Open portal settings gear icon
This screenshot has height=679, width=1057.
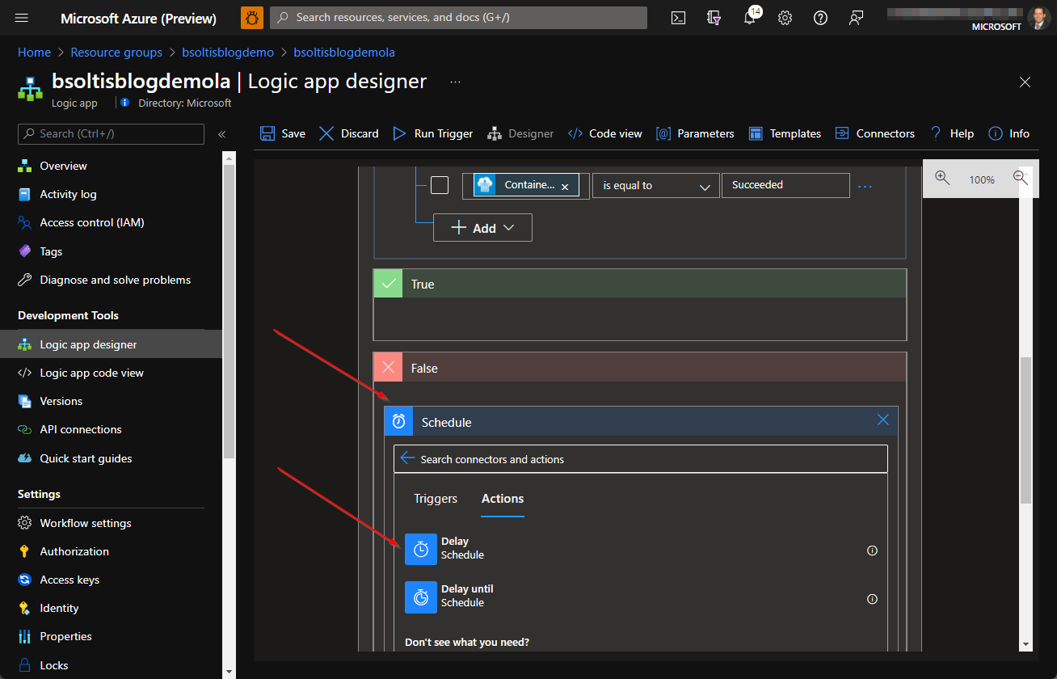[x=785, y=18]
